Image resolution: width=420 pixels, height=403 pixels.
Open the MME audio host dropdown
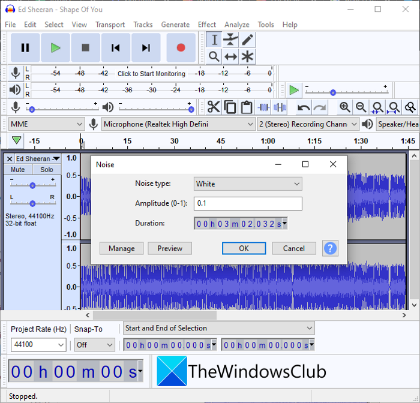[x=46, y=124]
